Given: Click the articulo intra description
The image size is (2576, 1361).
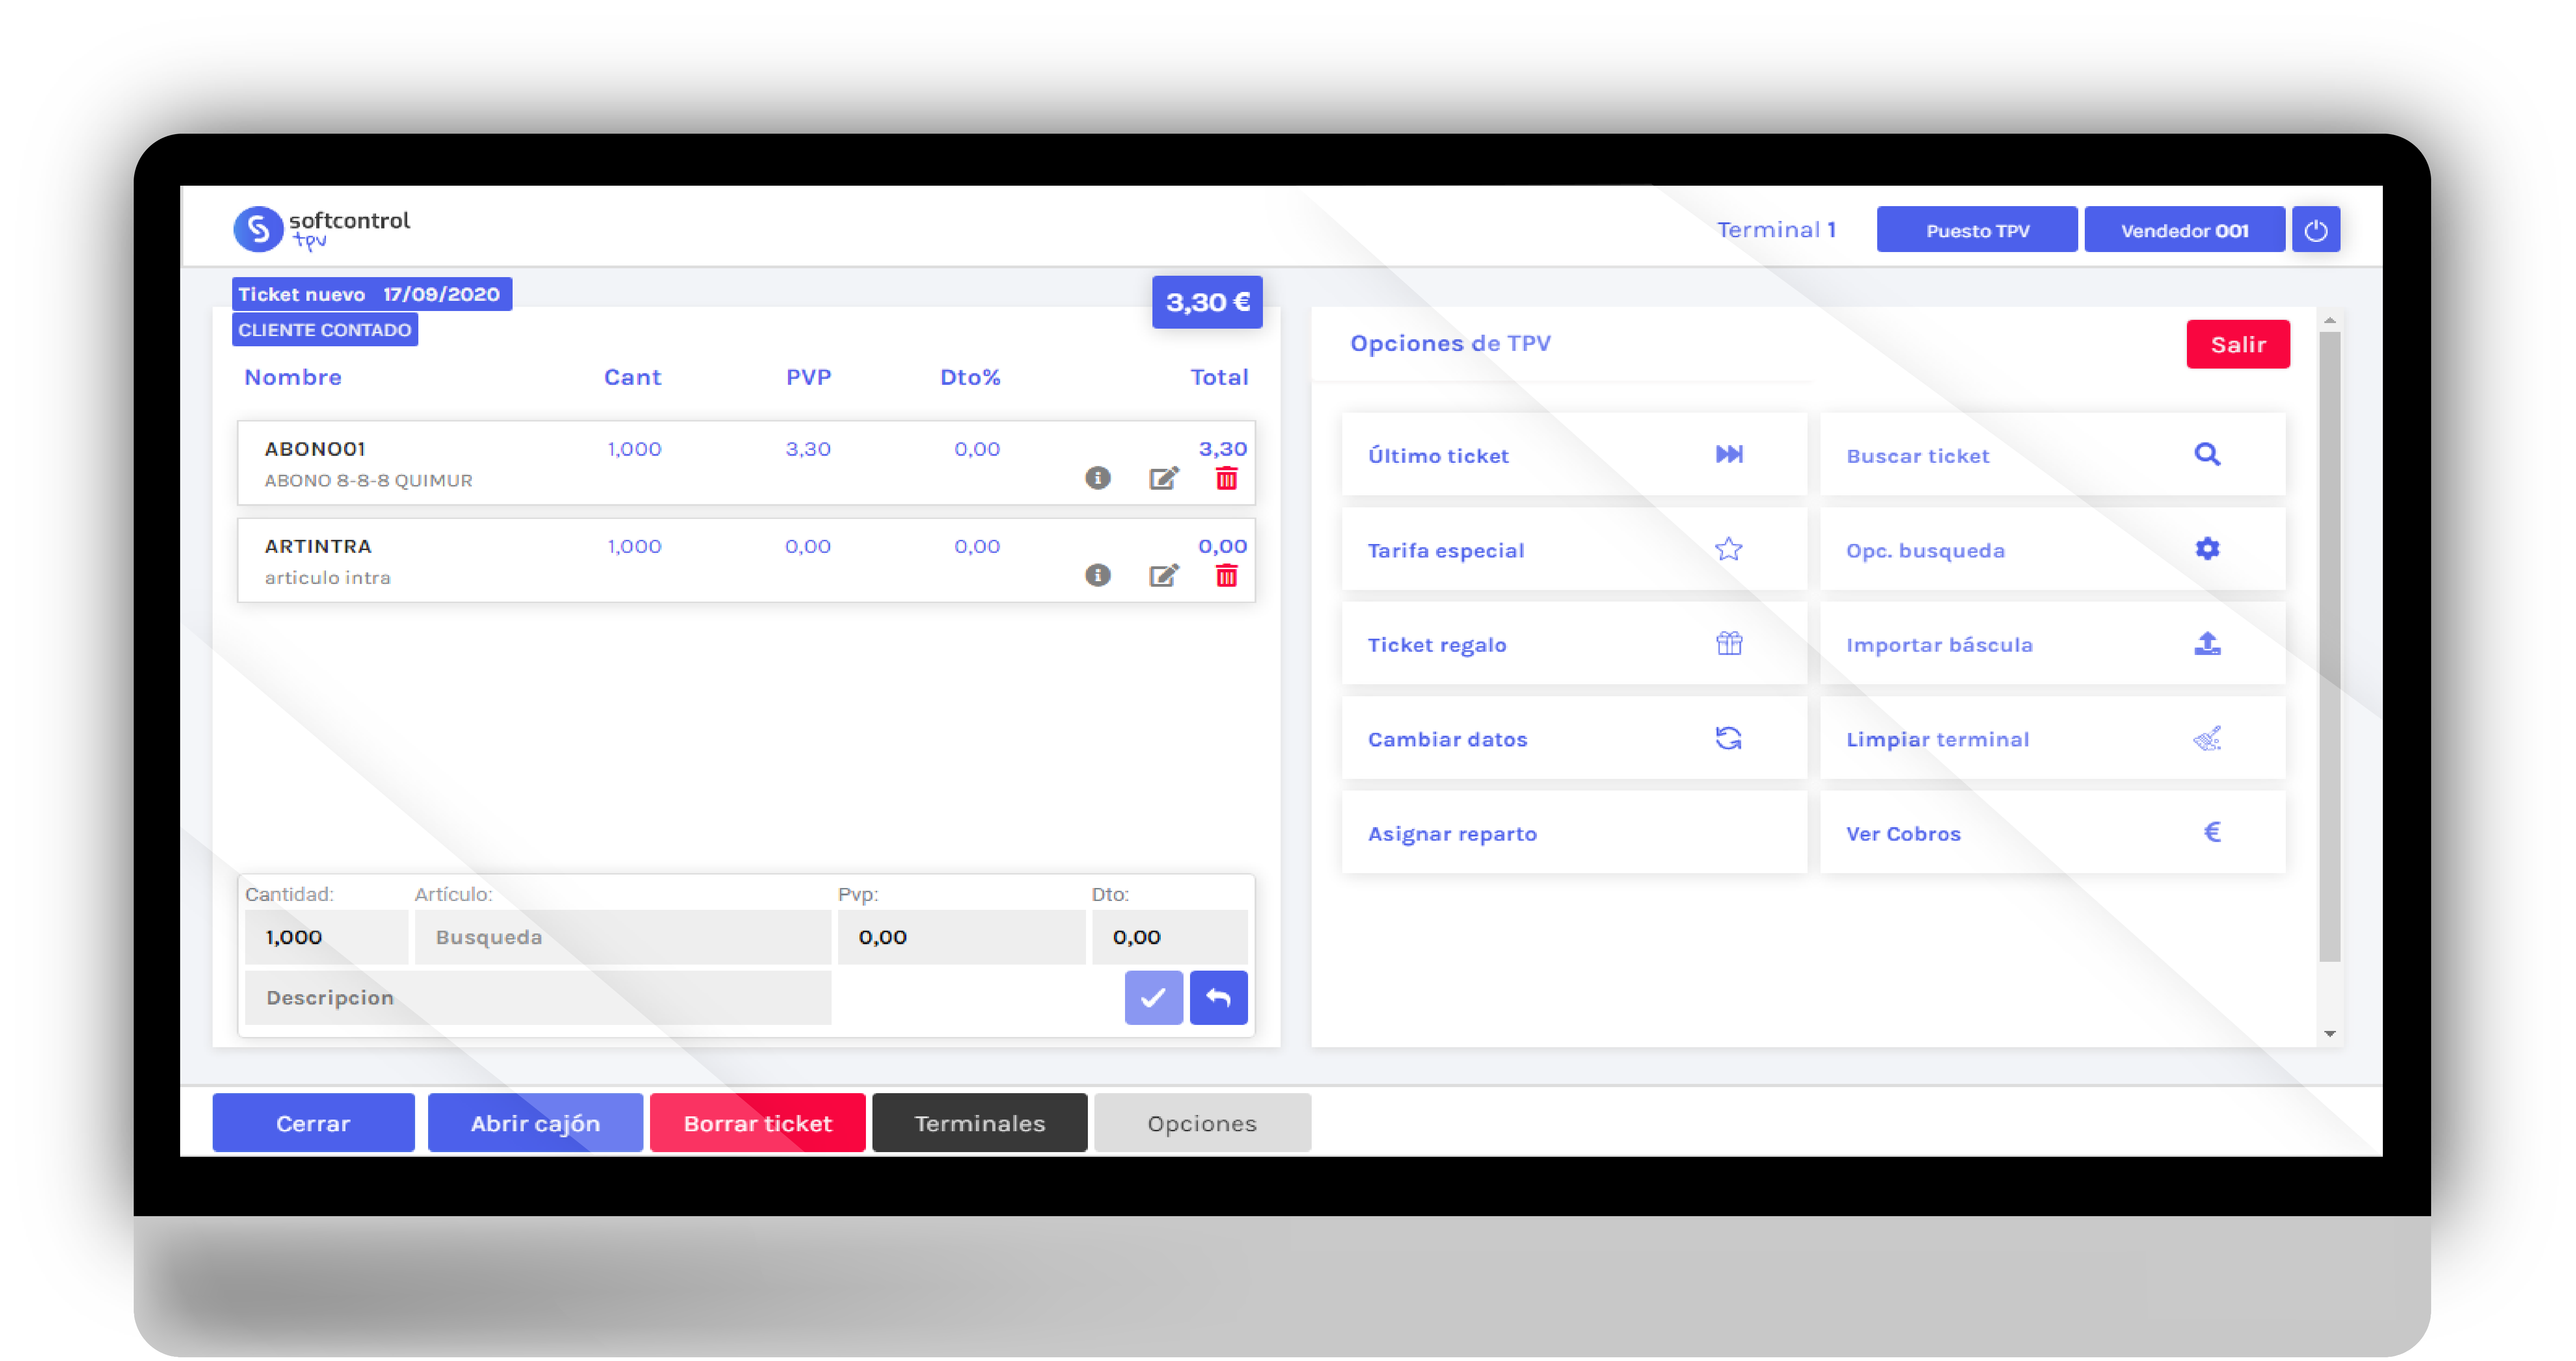Looking at the screenshot, I should coord(327,577).
